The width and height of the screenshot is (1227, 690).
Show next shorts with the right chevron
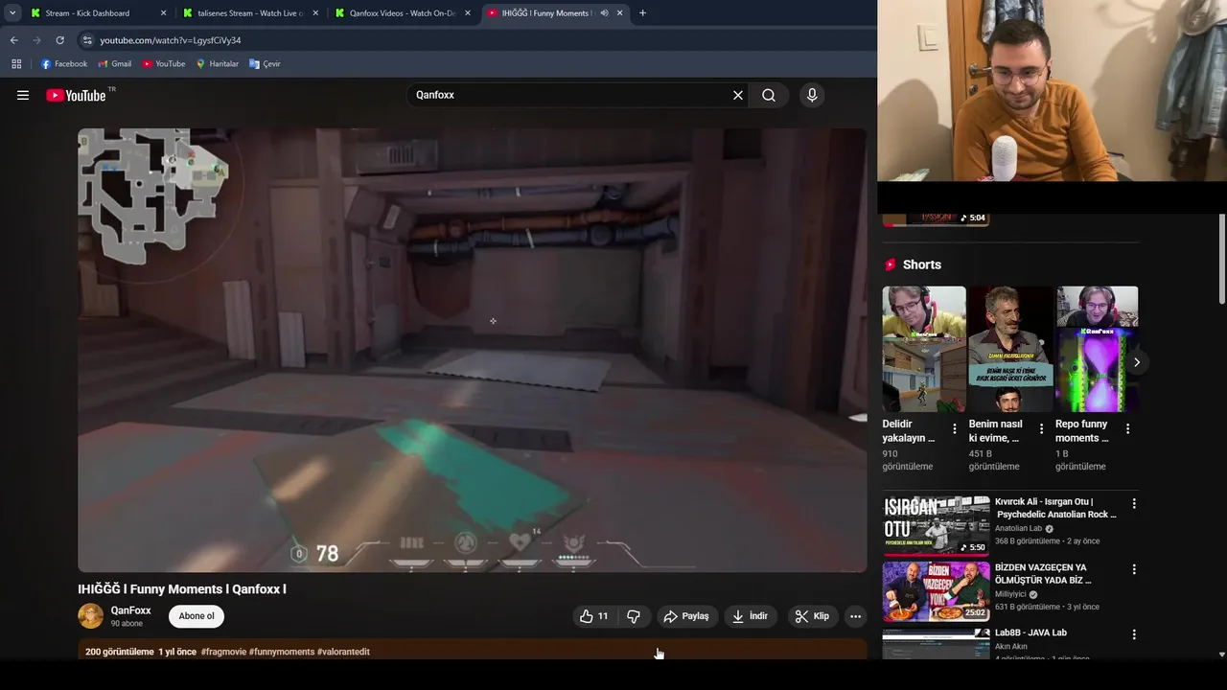click(x=1137, y=362)
